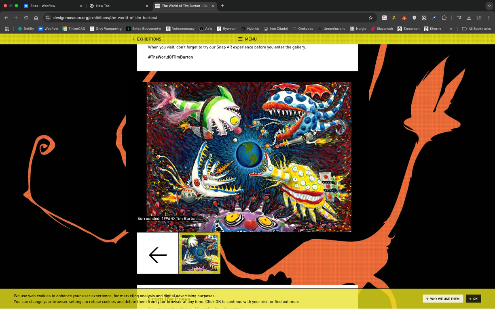
Task: Open the person-with-checkmark extension icon
Action: 394,18
